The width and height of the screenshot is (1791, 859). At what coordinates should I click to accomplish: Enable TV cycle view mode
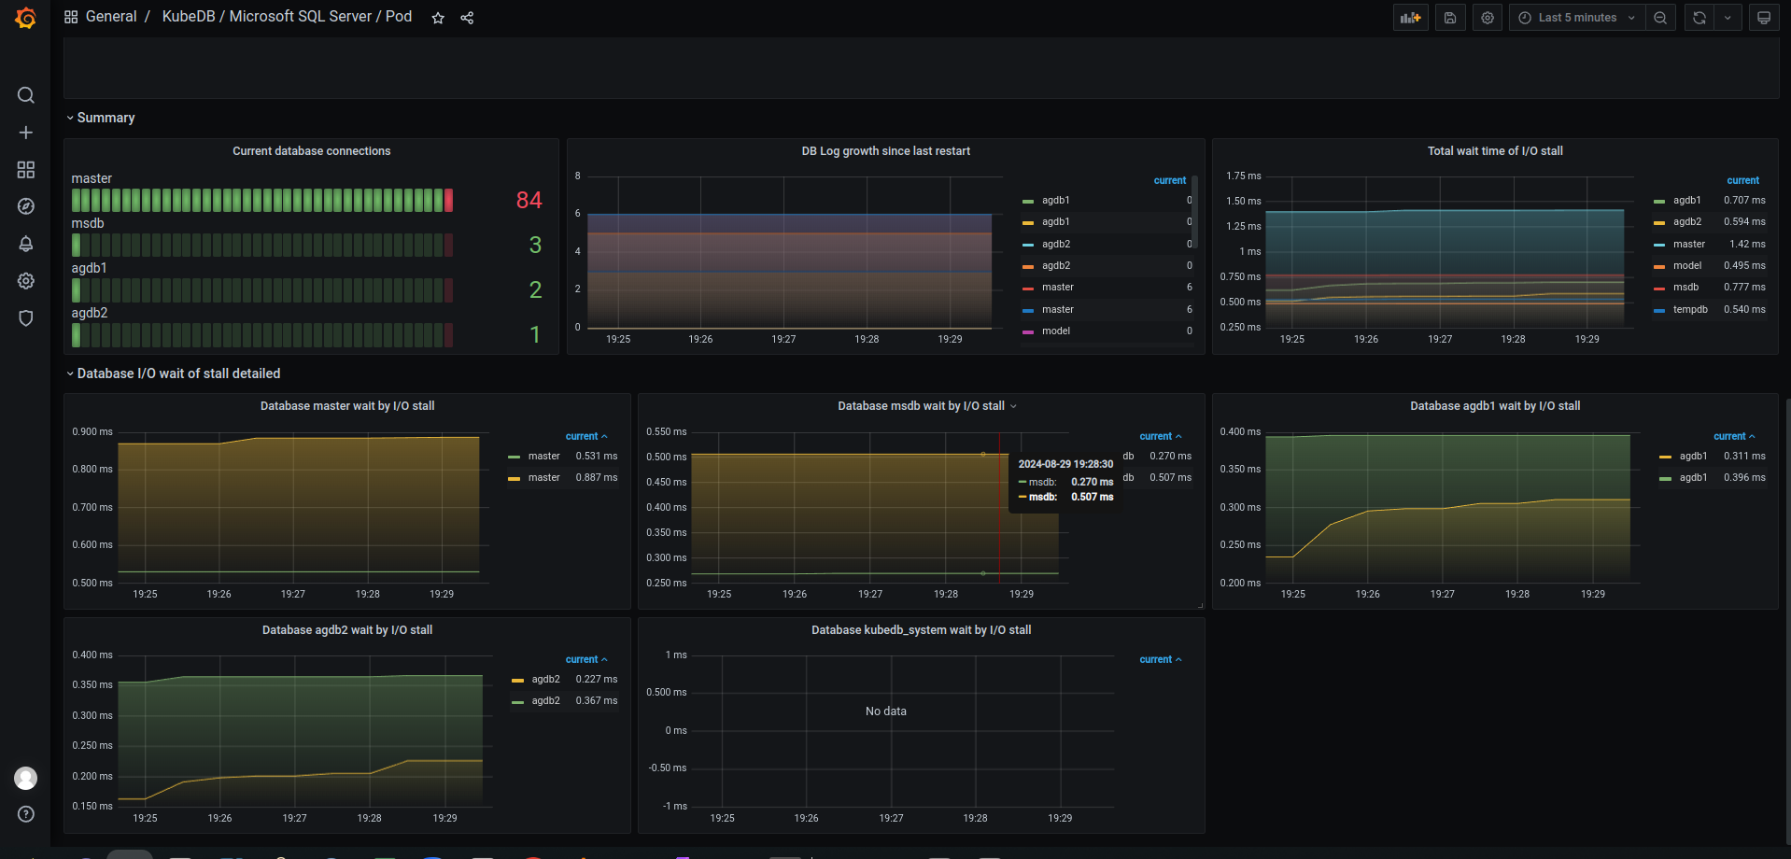(1763, 17)
